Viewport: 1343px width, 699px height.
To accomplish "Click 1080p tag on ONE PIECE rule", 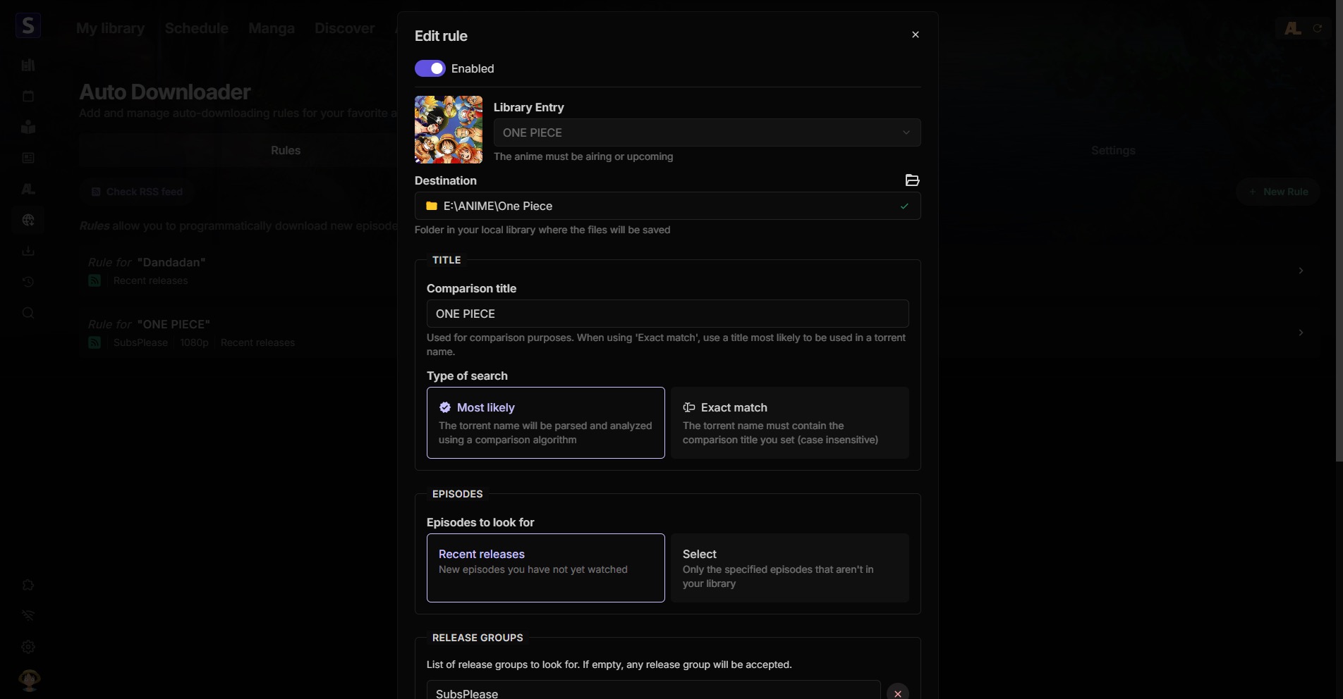I will coord(194,342).
